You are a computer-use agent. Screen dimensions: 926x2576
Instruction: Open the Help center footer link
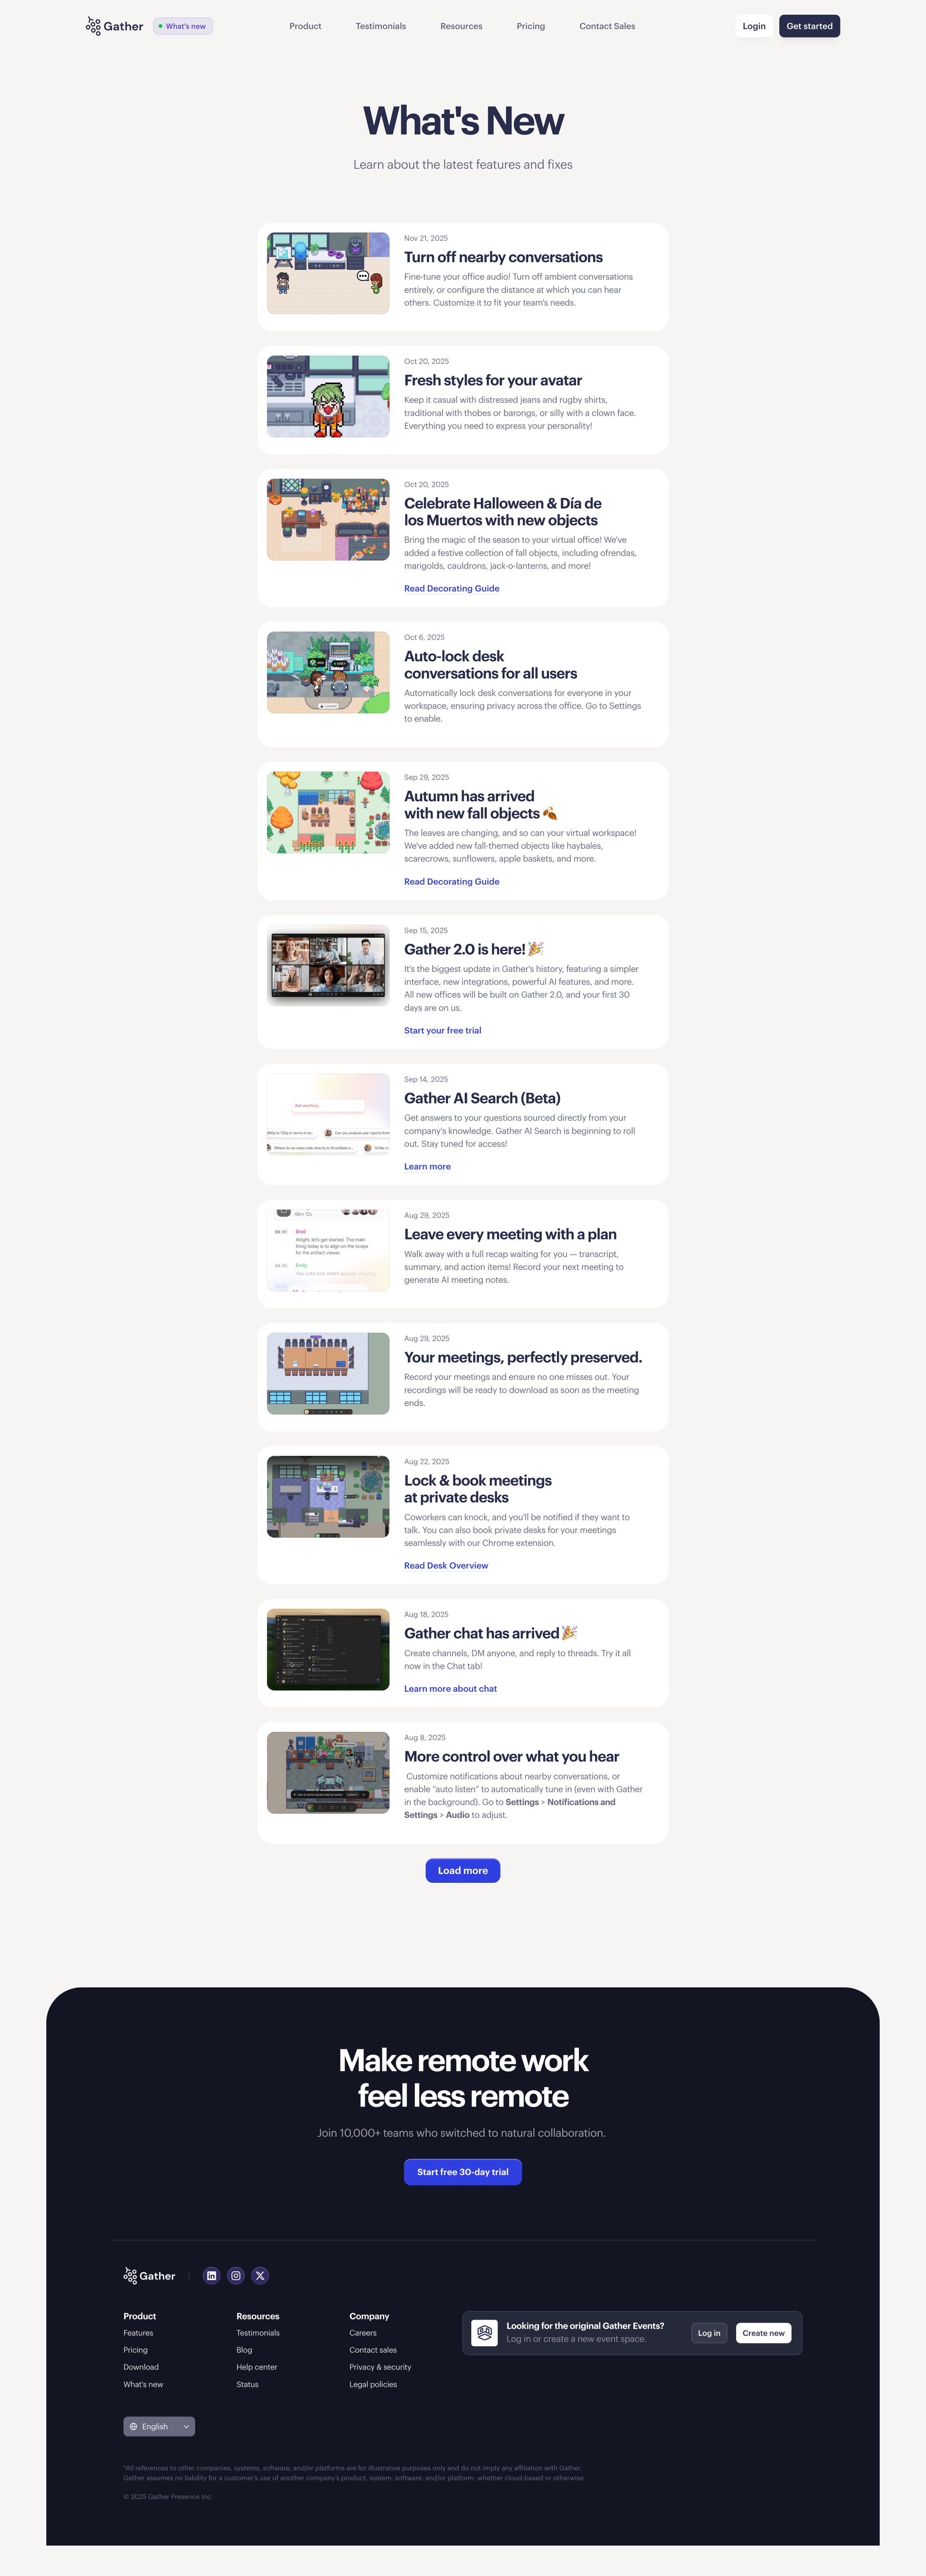pos(257,2367)
